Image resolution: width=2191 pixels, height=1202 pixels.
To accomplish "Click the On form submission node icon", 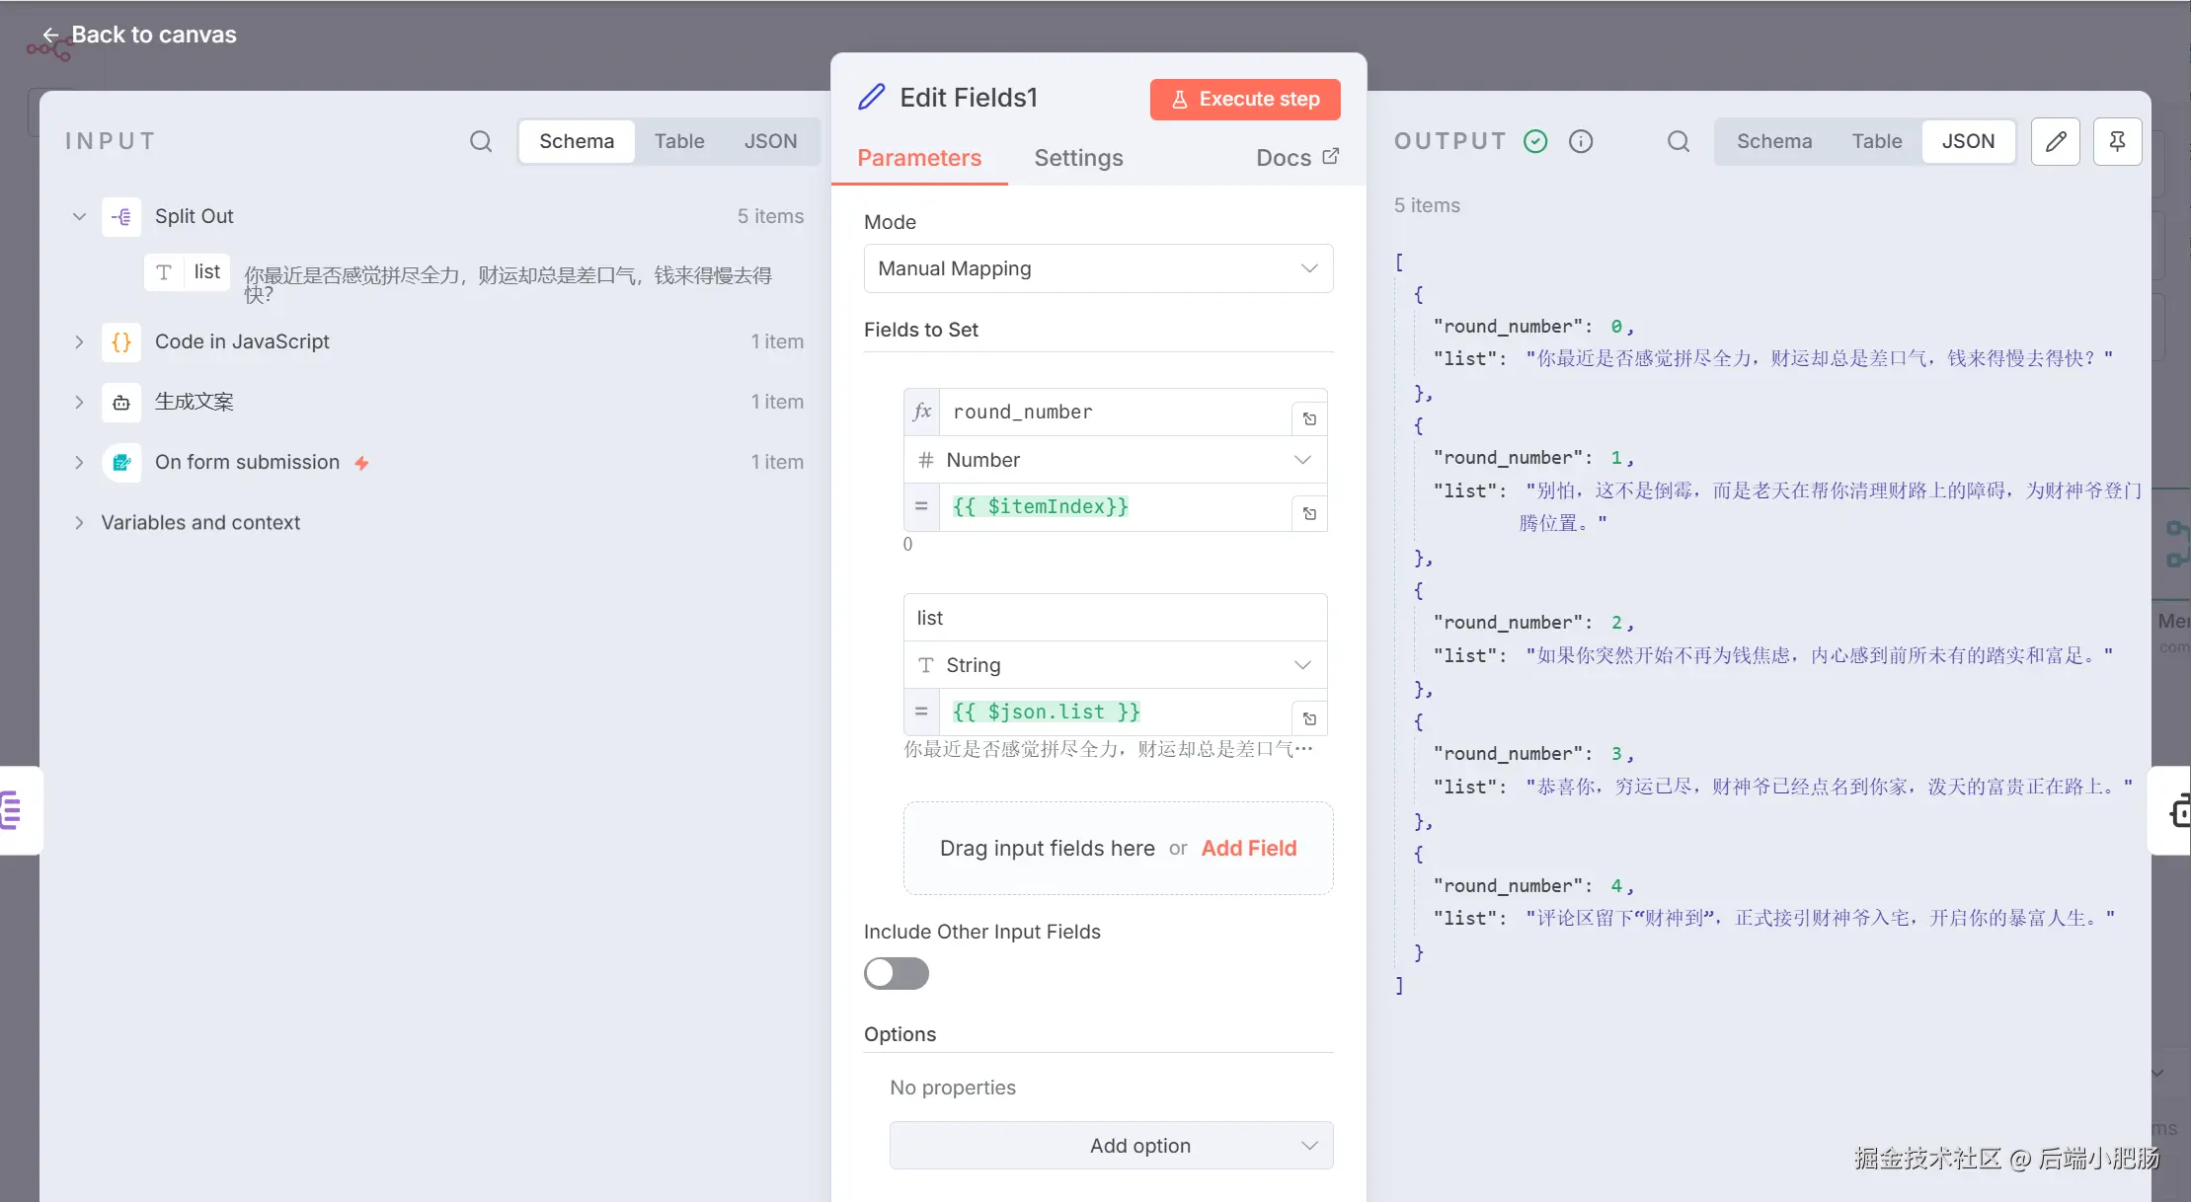I will coord(121,462).
